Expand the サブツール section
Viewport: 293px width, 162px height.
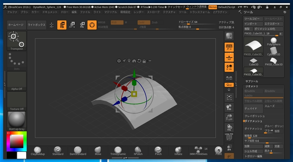pos(252,81)
